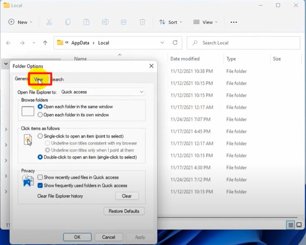Click the AppData breadcrumb
Image resolution: width=306 pixels, height=245 pixels.
point(80,43)
